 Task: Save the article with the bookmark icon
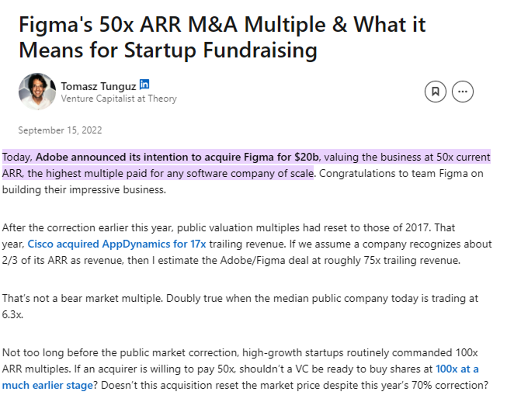point(436,92)
